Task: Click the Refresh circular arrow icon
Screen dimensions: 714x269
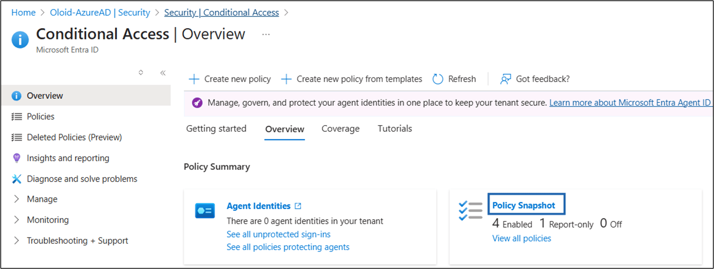Action: [x=438, y=79]
